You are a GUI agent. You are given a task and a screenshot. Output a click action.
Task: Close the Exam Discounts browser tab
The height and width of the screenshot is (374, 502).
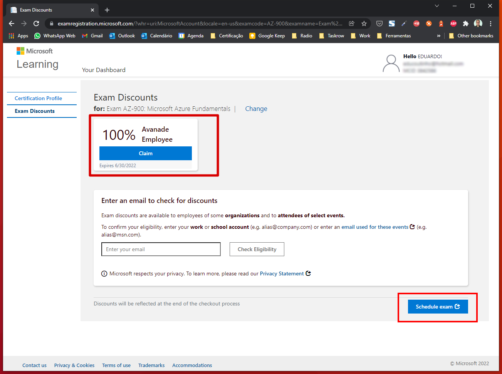point(92,10)
